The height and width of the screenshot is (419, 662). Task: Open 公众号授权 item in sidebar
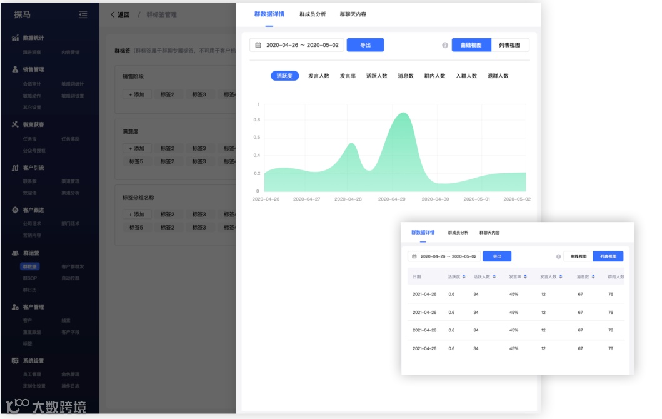(34, 151)
